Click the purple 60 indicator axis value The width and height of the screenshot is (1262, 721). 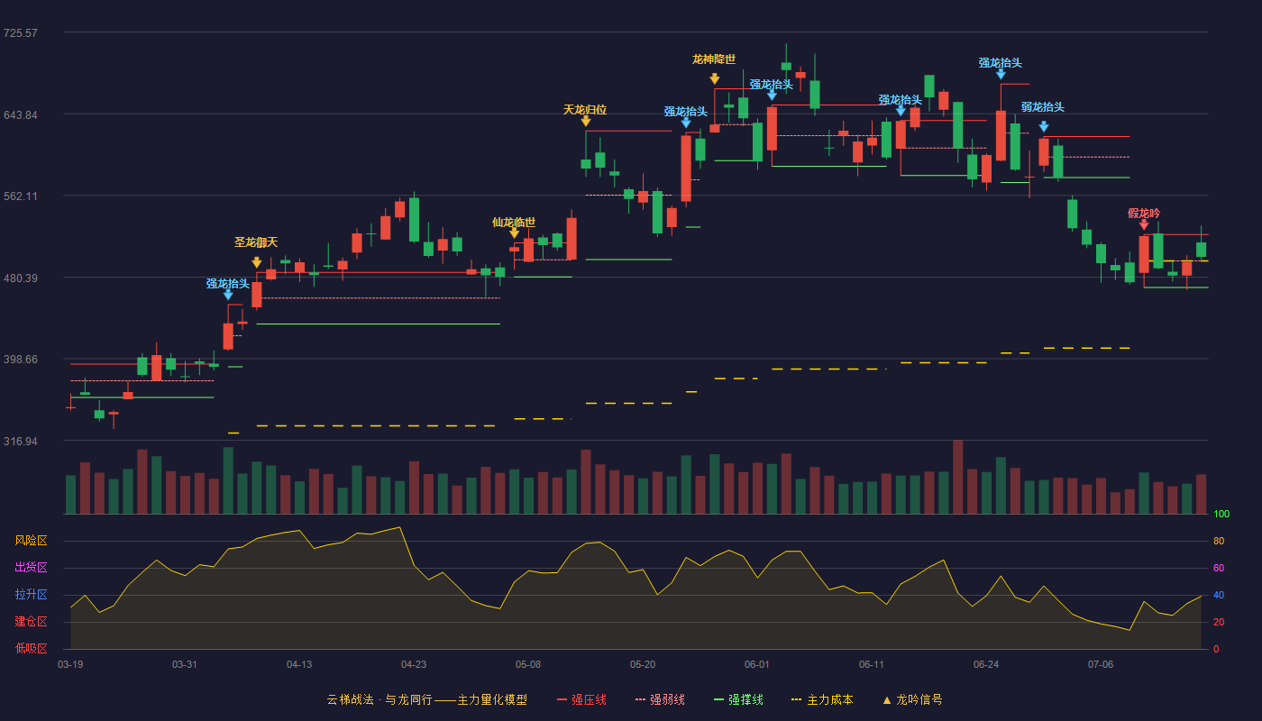point(1218,568)
